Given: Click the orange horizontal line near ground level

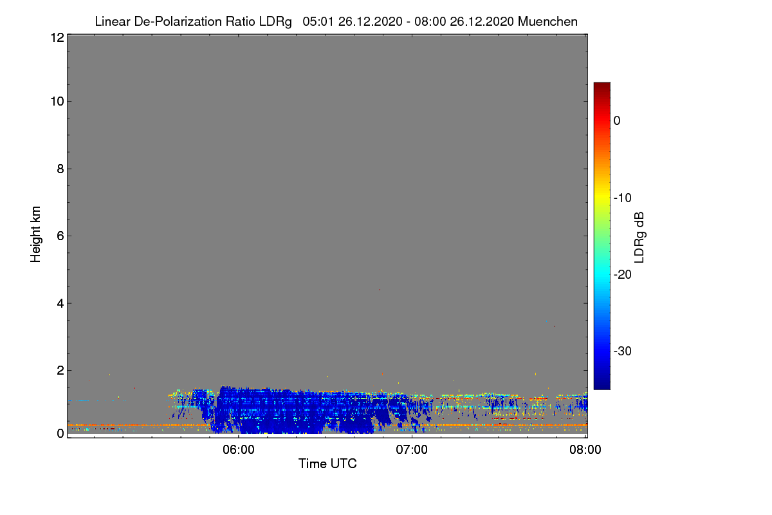Looking at the screenshot, I should click(327, 426).
